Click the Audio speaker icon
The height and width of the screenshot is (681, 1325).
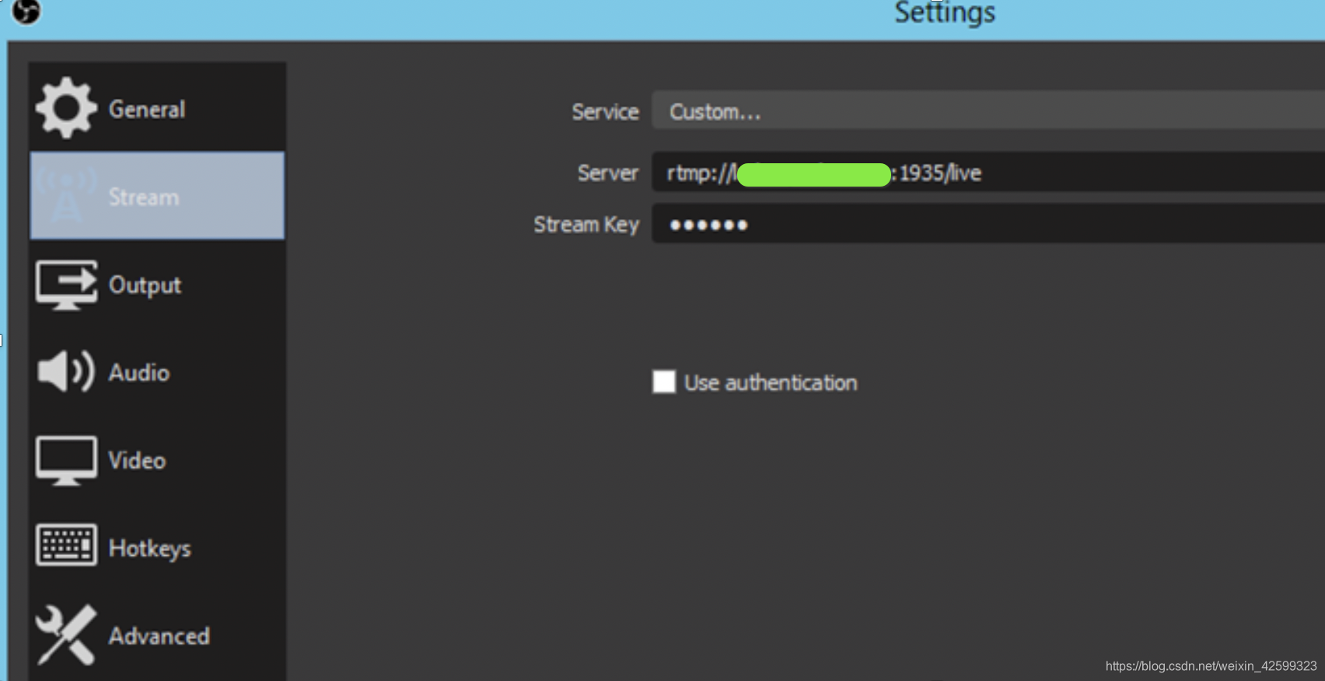(x=66, y=371)
